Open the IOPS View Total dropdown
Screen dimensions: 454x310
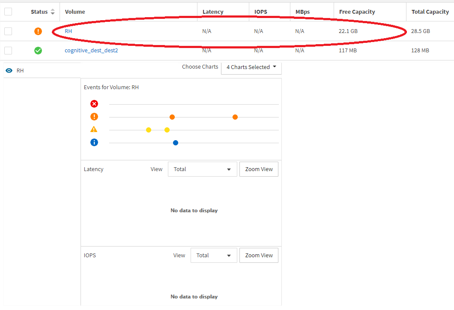[214, 255]
